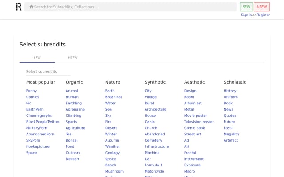
Task: Open the Macro link
Action: click(x=189, y=171)
